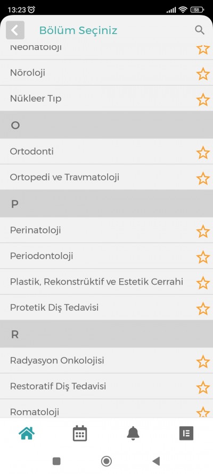Open the list menu icon

pyautogui.click(x=186, y=434)
